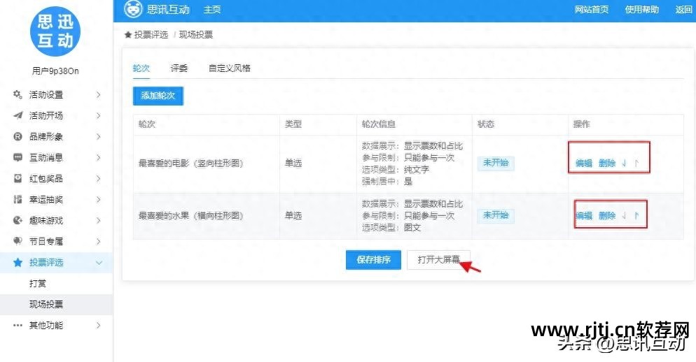Image resolution: width=696 pixels, height=362 pixels.
Task: Open the 打赏 submenu item
Action: click(x=38, y=283)
